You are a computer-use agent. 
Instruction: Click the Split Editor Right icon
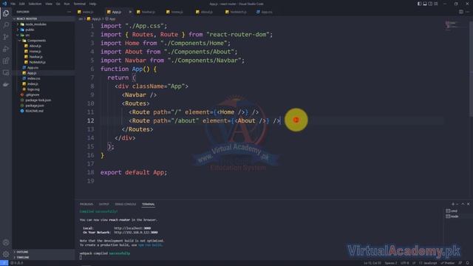[461, 12]
